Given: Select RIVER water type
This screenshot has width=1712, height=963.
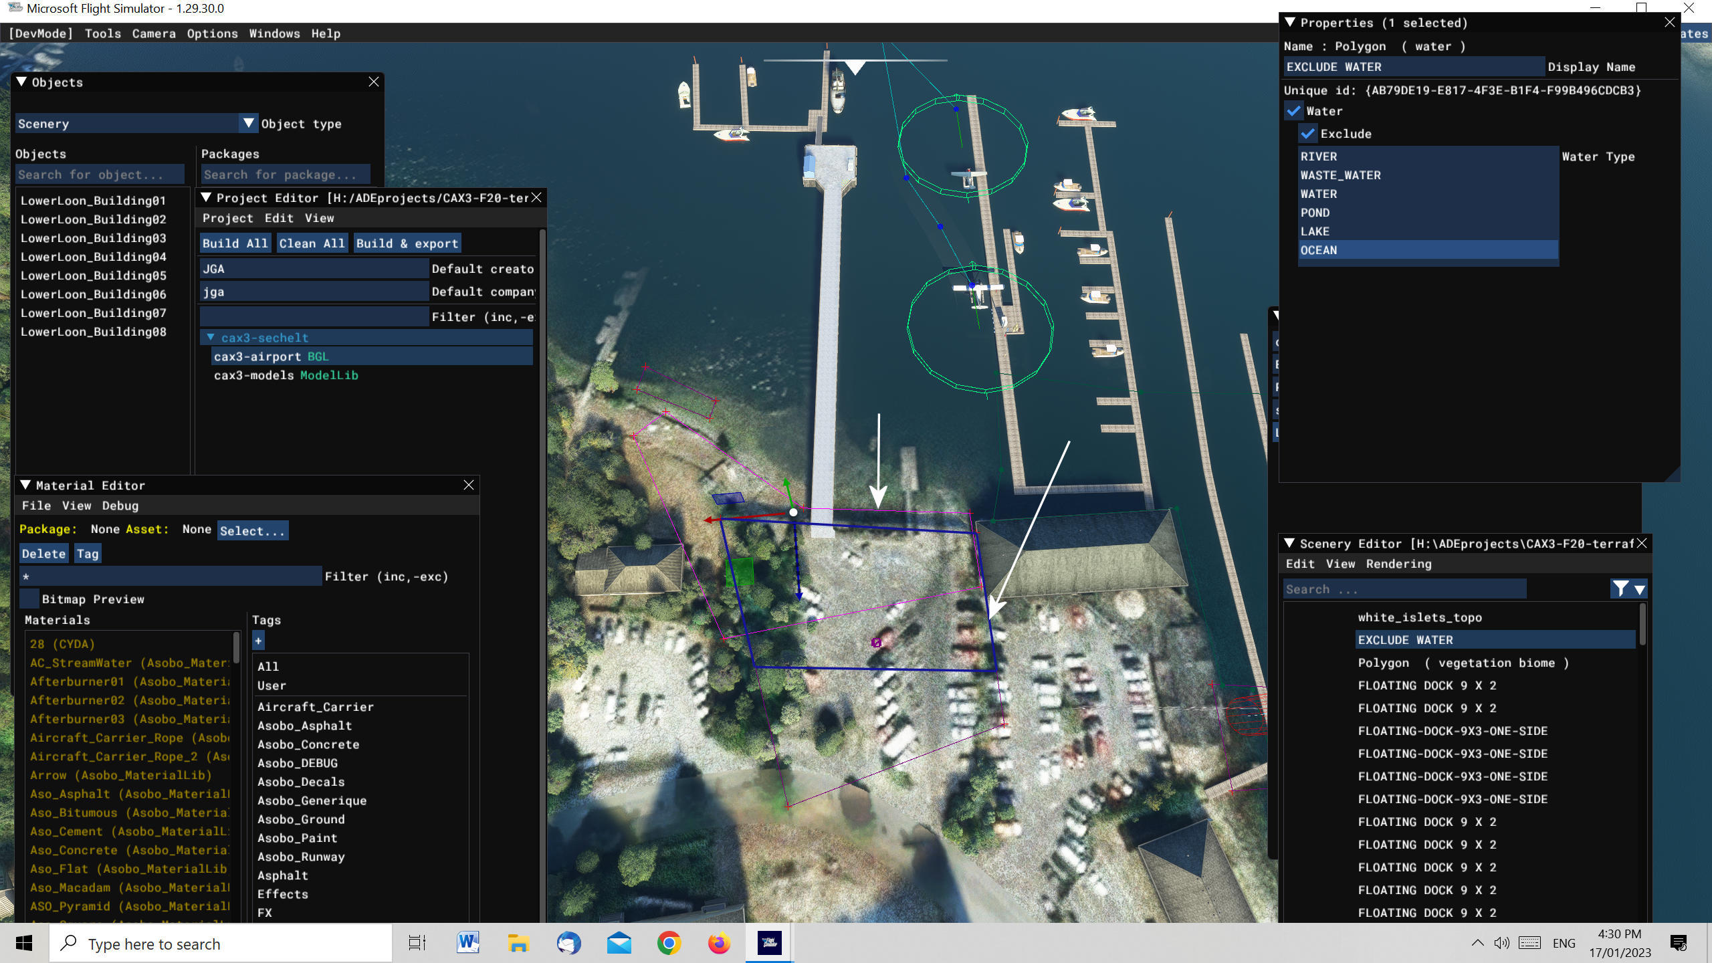Looking at the screenshot, I should (1428, 156).
